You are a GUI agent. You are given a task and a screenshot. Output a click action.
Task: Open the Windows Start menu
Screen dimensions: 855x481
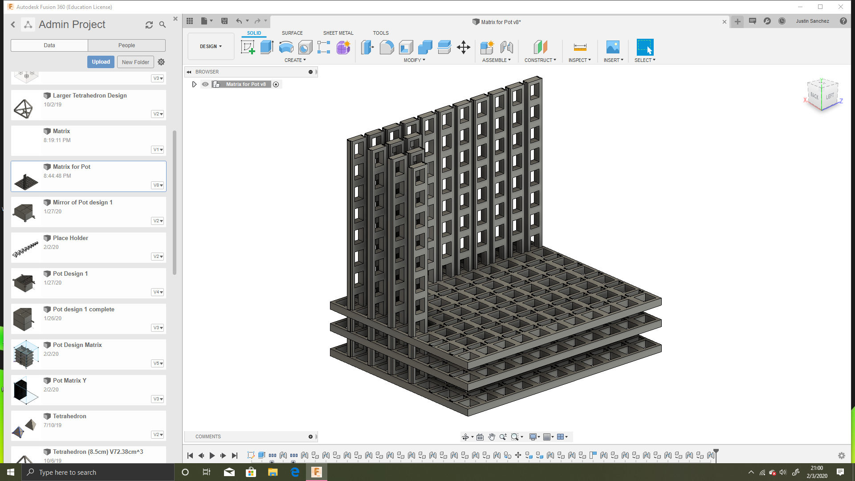pos(11,472)
